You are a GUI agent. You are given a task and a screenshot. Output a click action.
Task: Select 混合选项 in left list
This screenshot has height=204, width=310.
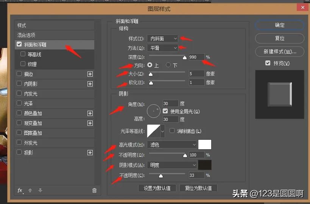[55, 35]
